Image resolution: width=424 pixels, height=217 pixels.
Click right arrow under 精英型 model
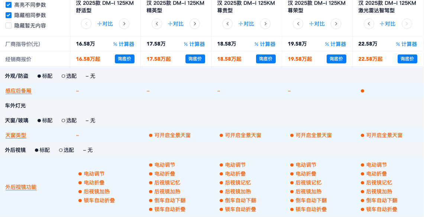[x=195, y=24]
